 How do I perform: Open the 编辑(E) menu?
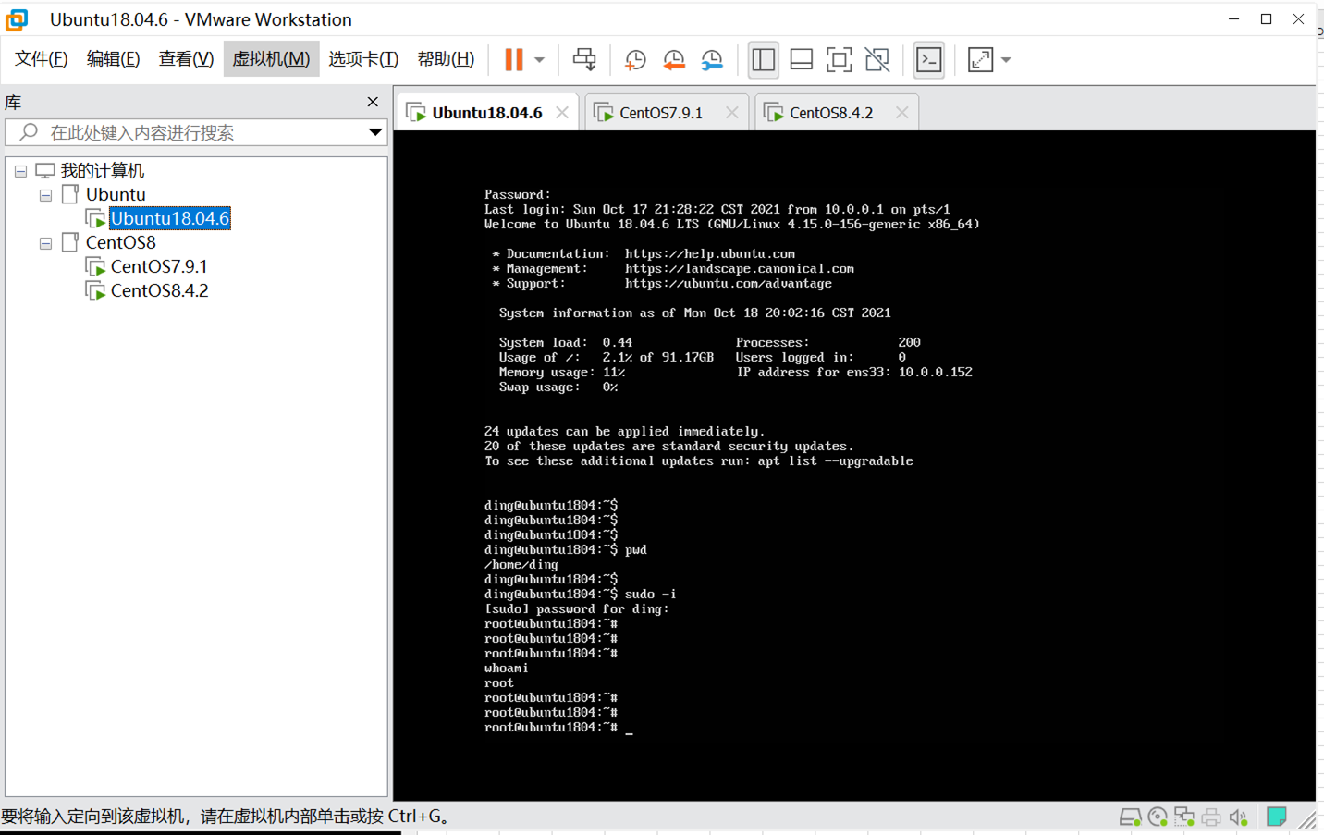click(x=114, y=59)
